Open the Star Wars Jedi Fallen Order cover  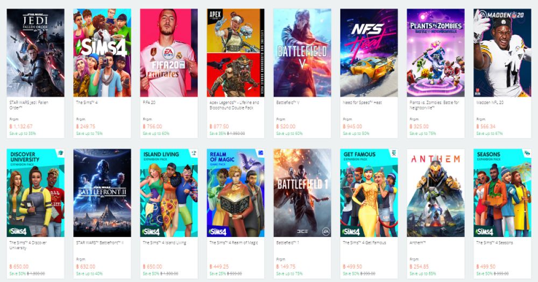(36, 53)
